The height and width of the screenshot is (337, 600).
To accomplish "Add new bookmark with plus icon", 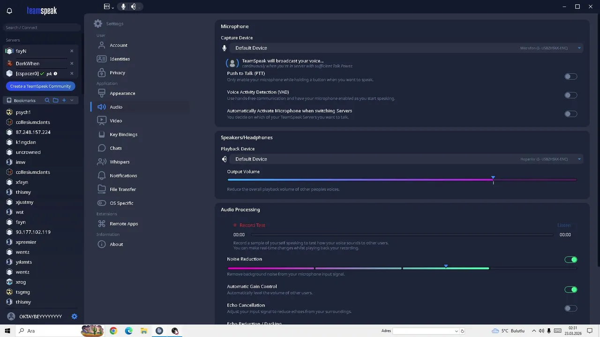I will point(64,101).
